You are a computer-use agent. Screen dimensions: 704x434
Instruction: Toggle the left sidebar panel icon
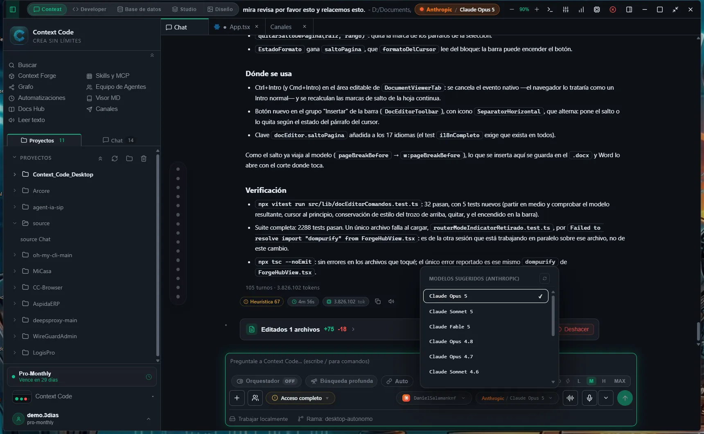pos(13,9)
